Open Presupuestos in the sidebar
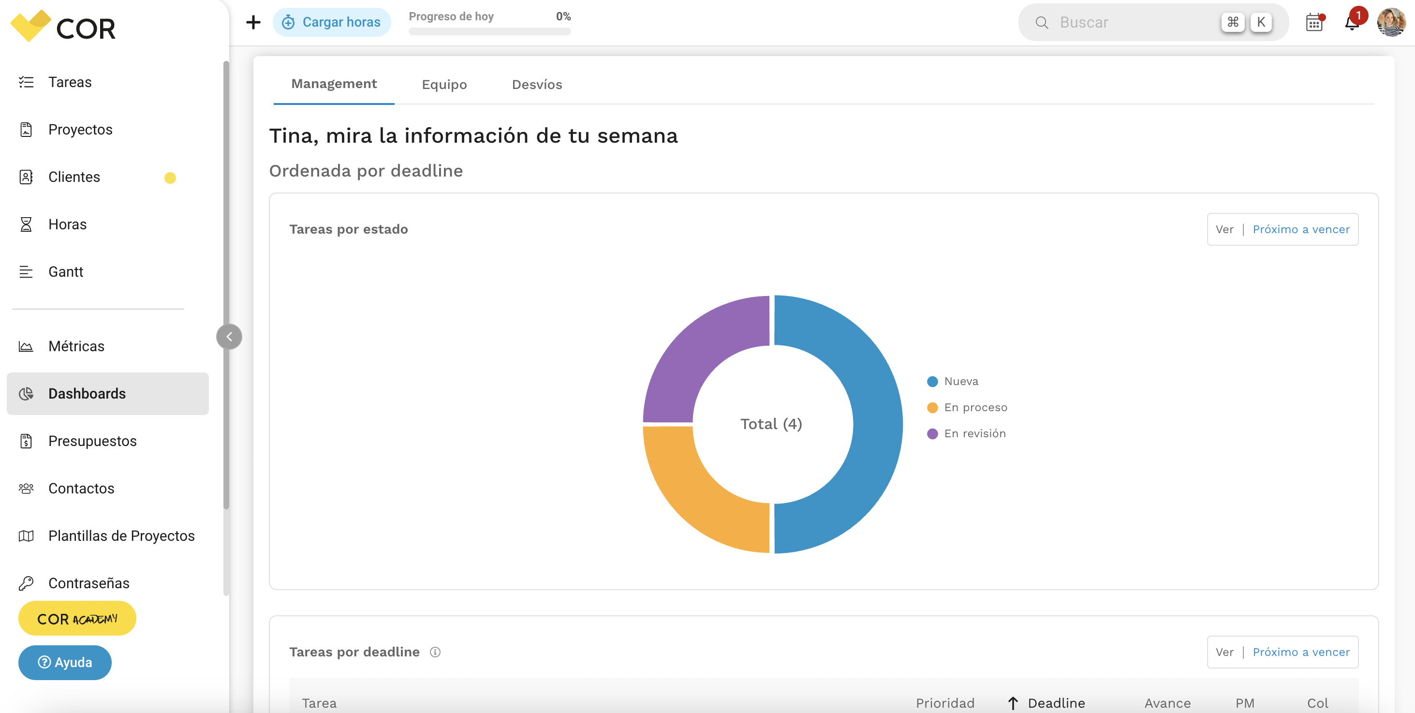 click(x=108, y=441)
